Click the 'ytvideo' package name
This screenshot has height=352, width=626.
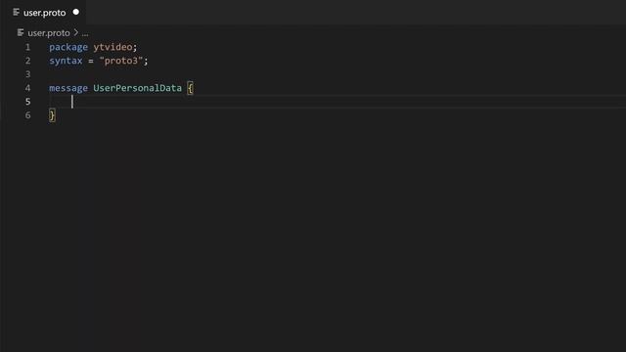click(112, 47)
